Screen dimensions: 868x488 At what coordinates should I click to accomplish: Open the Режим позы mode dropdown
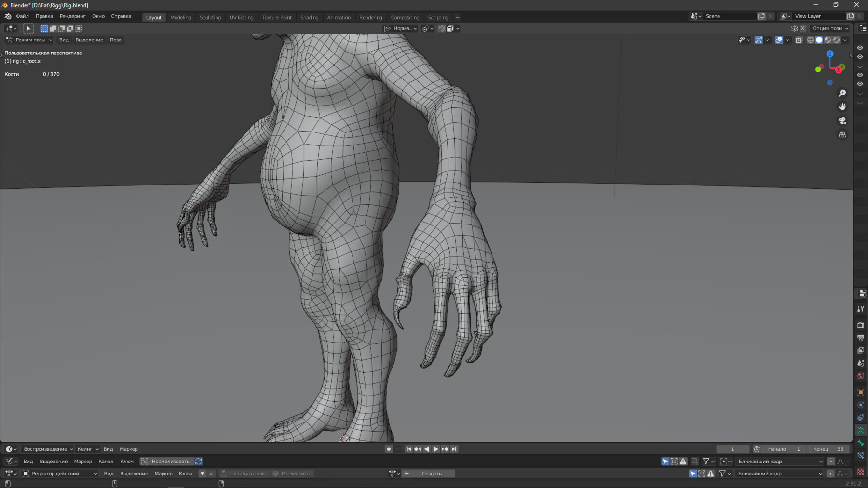(29, 40)
